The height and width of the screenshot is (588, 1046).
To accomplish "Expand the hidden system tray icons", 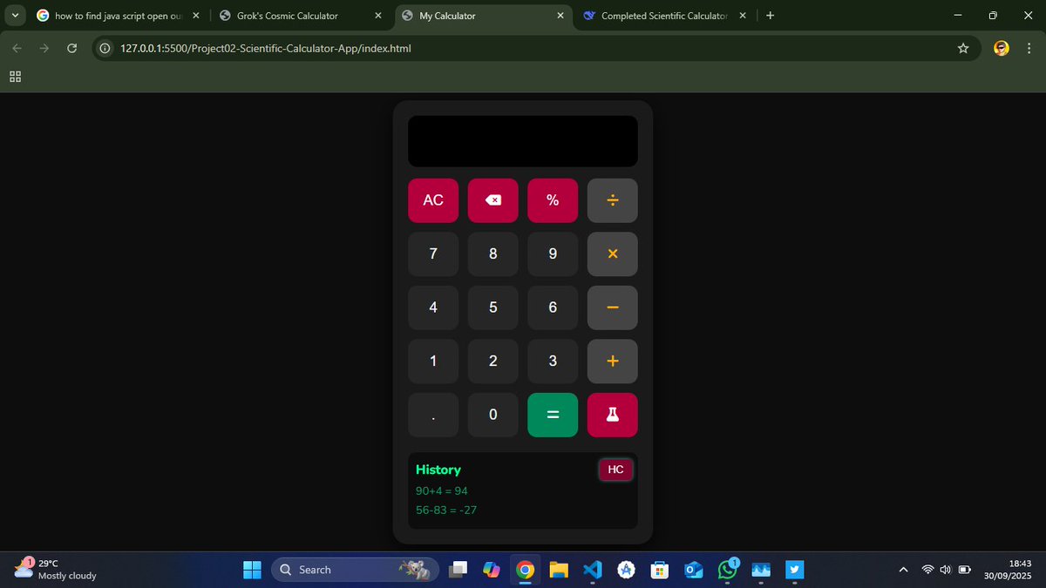I will coord(903,569).
